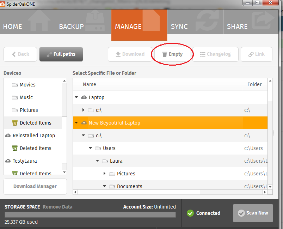Click the Changelog list icon
Screen dimensions: 283x229
(203, 54)
